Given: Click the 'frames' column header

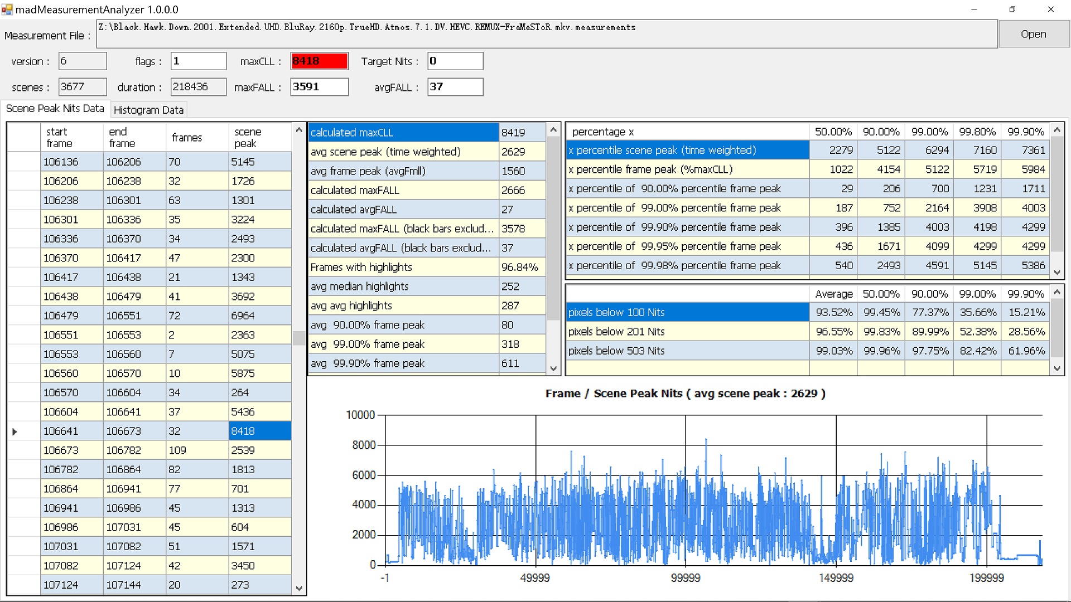Looking at the screenshot, I should click(197, 137).
